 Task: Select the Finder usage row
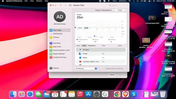101,54
